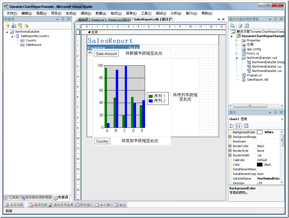Image resolution: width=289 pixels, height=218 pixels.
Task: Switch to the 服务器资源管理器 tab
Action: pos(36,198)
